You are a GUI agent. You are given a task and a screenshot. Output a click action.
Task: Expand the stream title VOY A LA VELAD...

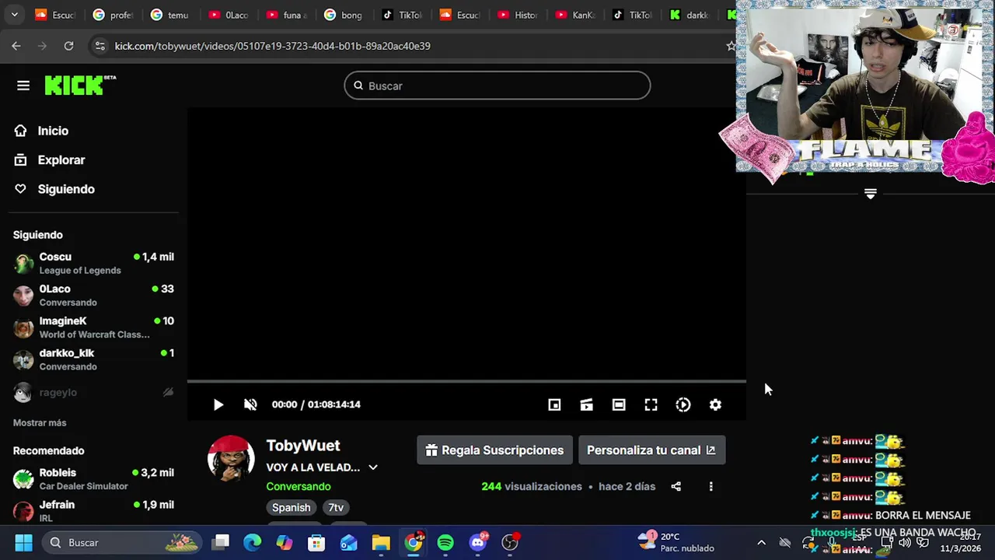373,467
